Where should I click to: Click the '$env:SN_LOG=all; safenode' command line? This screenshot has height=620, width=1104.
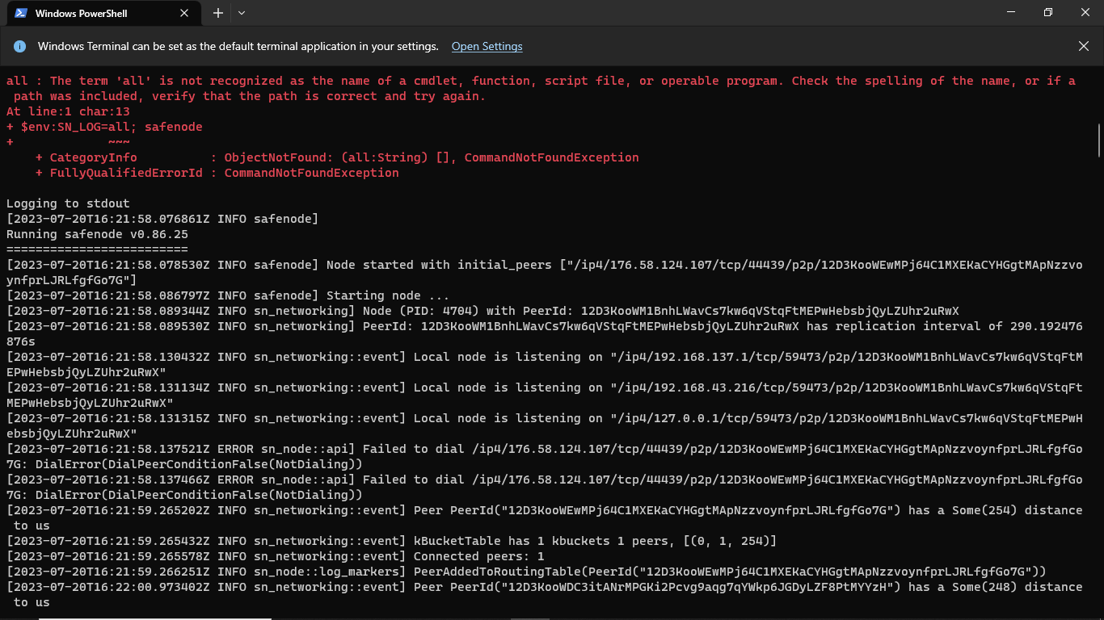[x=104, y=127]
